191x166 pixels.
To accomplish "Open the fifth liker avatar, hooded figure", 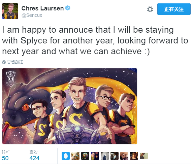I will [x=105, y=156].
